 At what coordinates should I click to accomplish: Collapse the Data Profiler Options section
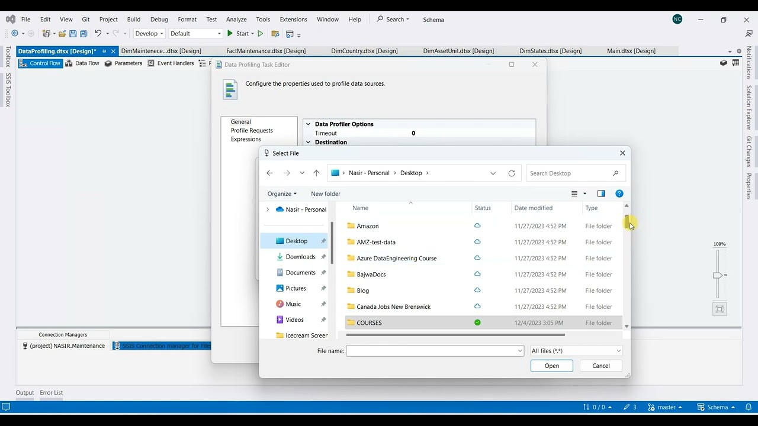[308, 124]
